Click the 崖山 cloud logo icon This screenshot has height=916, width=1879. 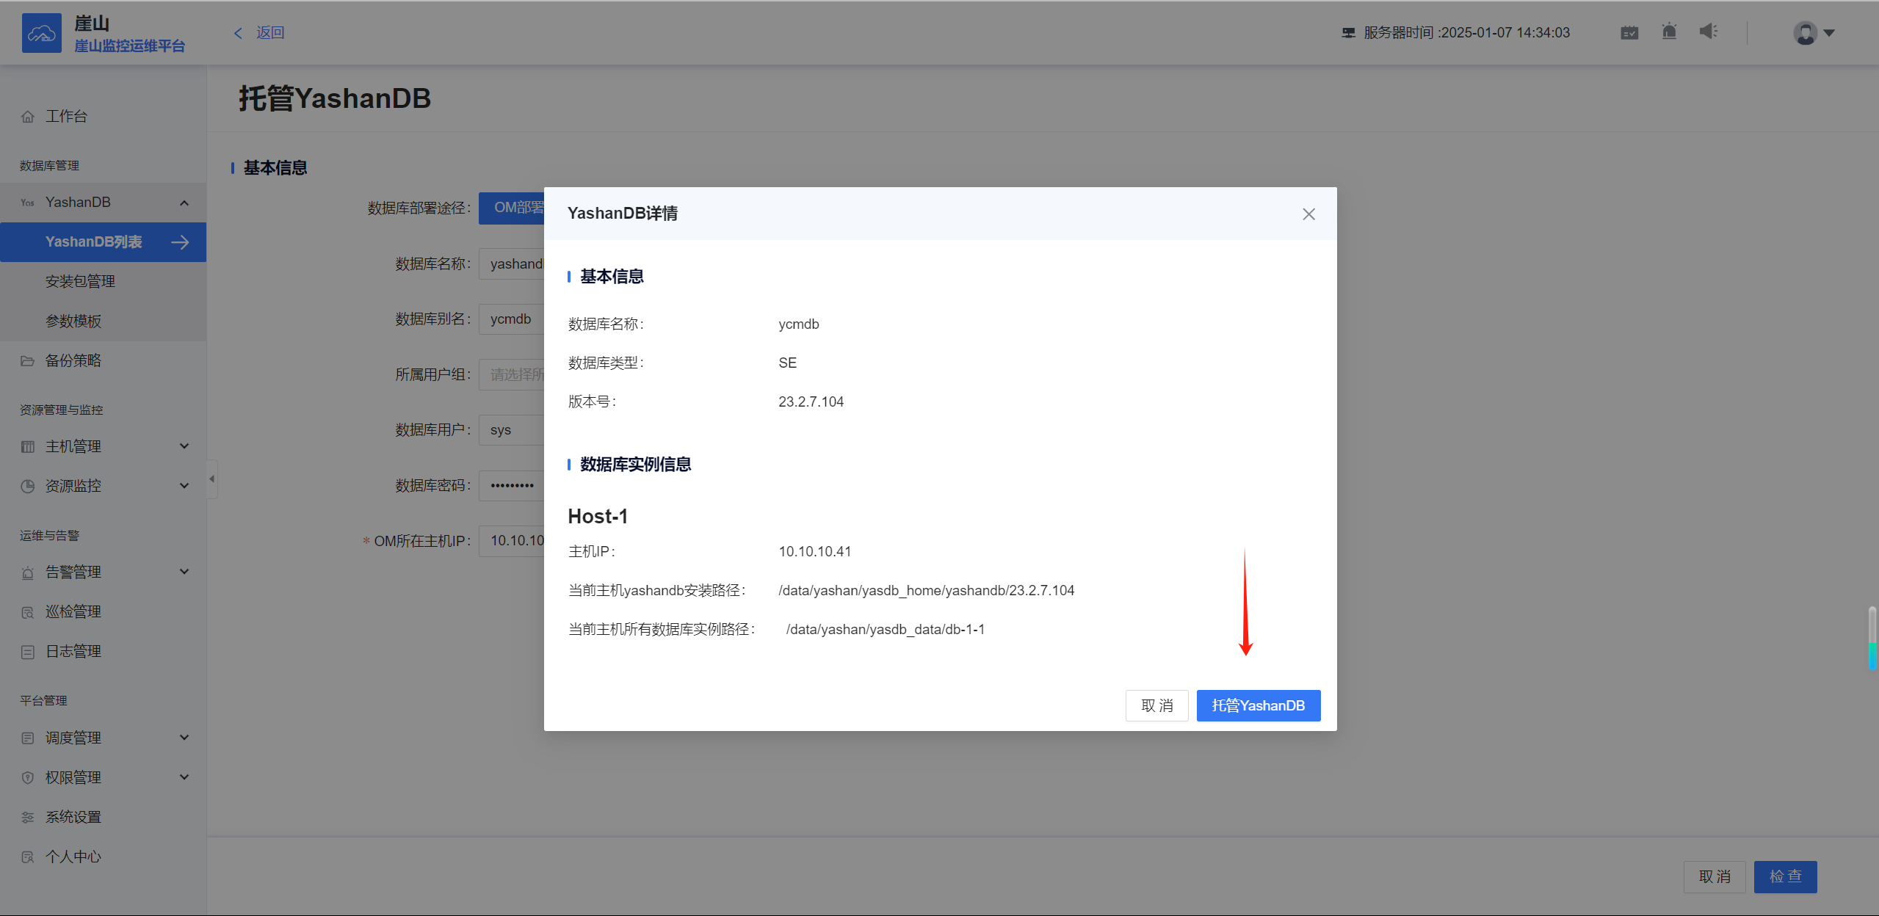point(42,33)
